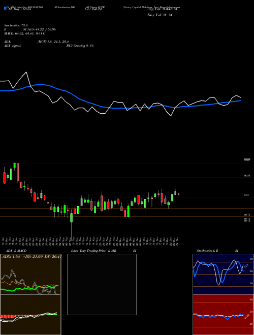Open the blue-background Stochastics chart panel
254x335 pixels.
[x=223, y=274]
